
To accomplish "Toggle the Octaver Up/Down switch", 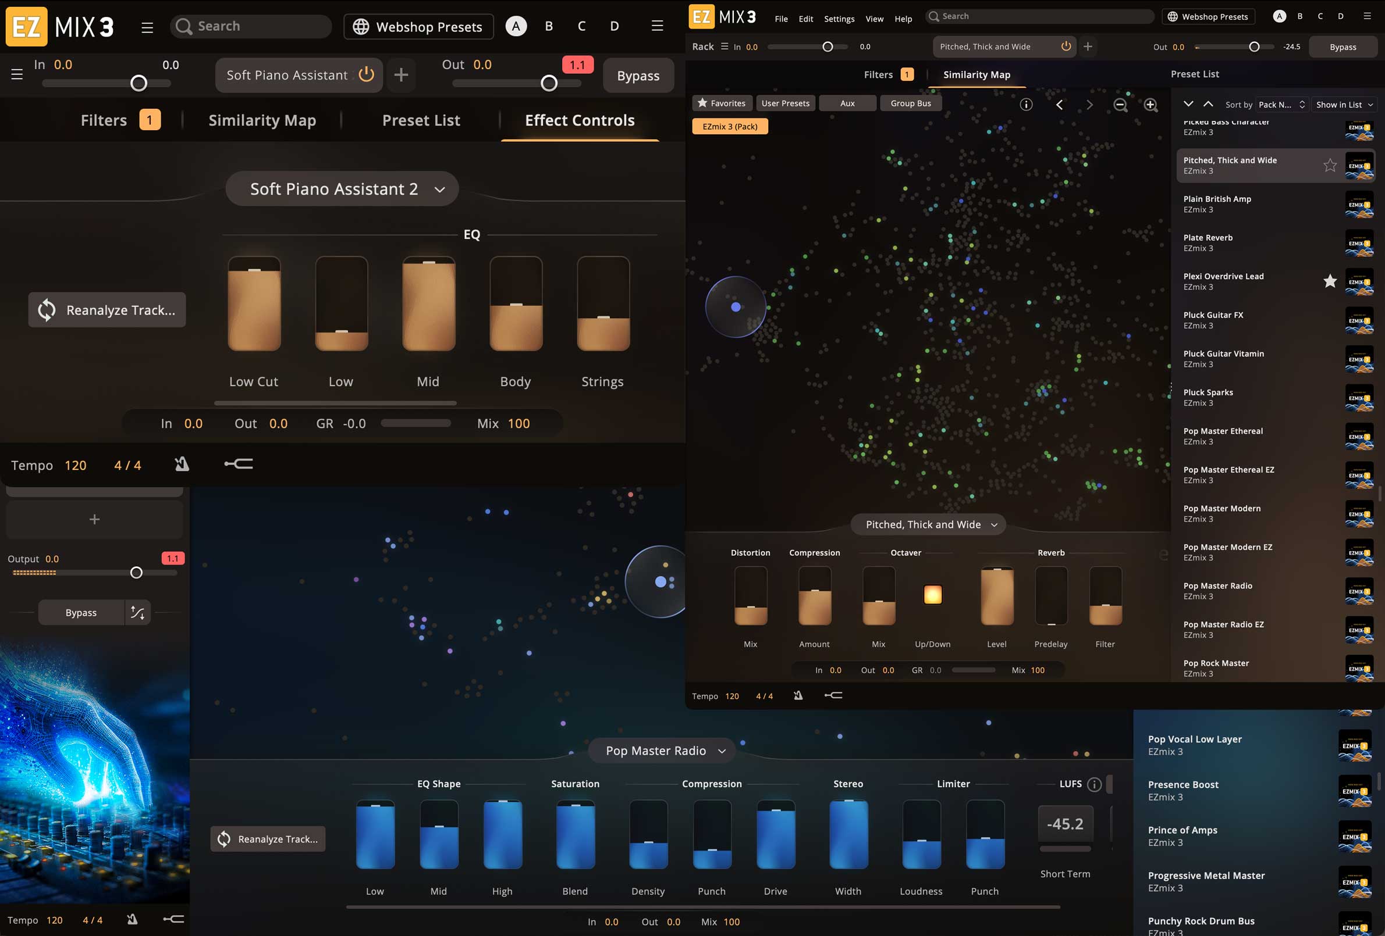I will click(x=932, y=594).
